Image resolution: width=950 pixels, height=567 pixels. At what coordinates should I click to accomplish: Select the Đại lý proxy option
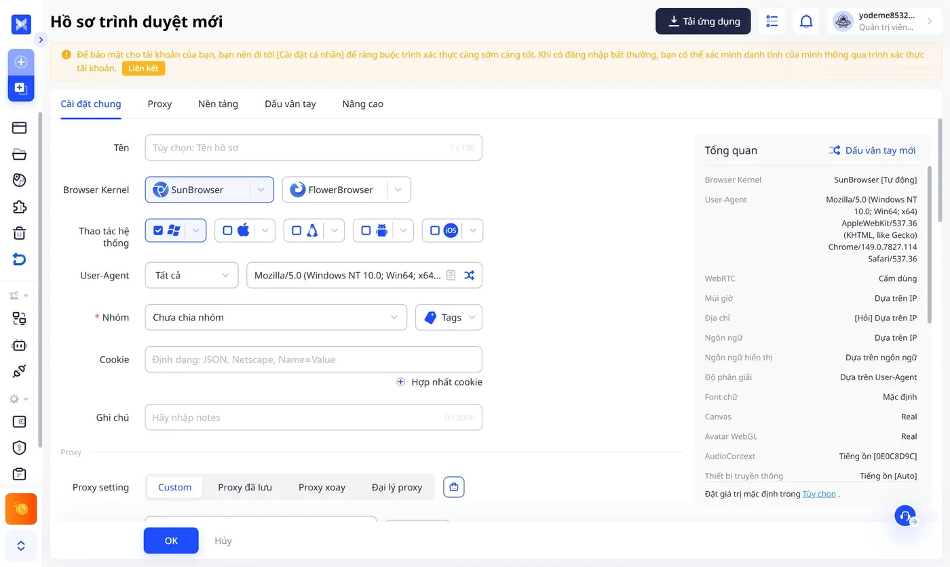(x=397, y=487)
